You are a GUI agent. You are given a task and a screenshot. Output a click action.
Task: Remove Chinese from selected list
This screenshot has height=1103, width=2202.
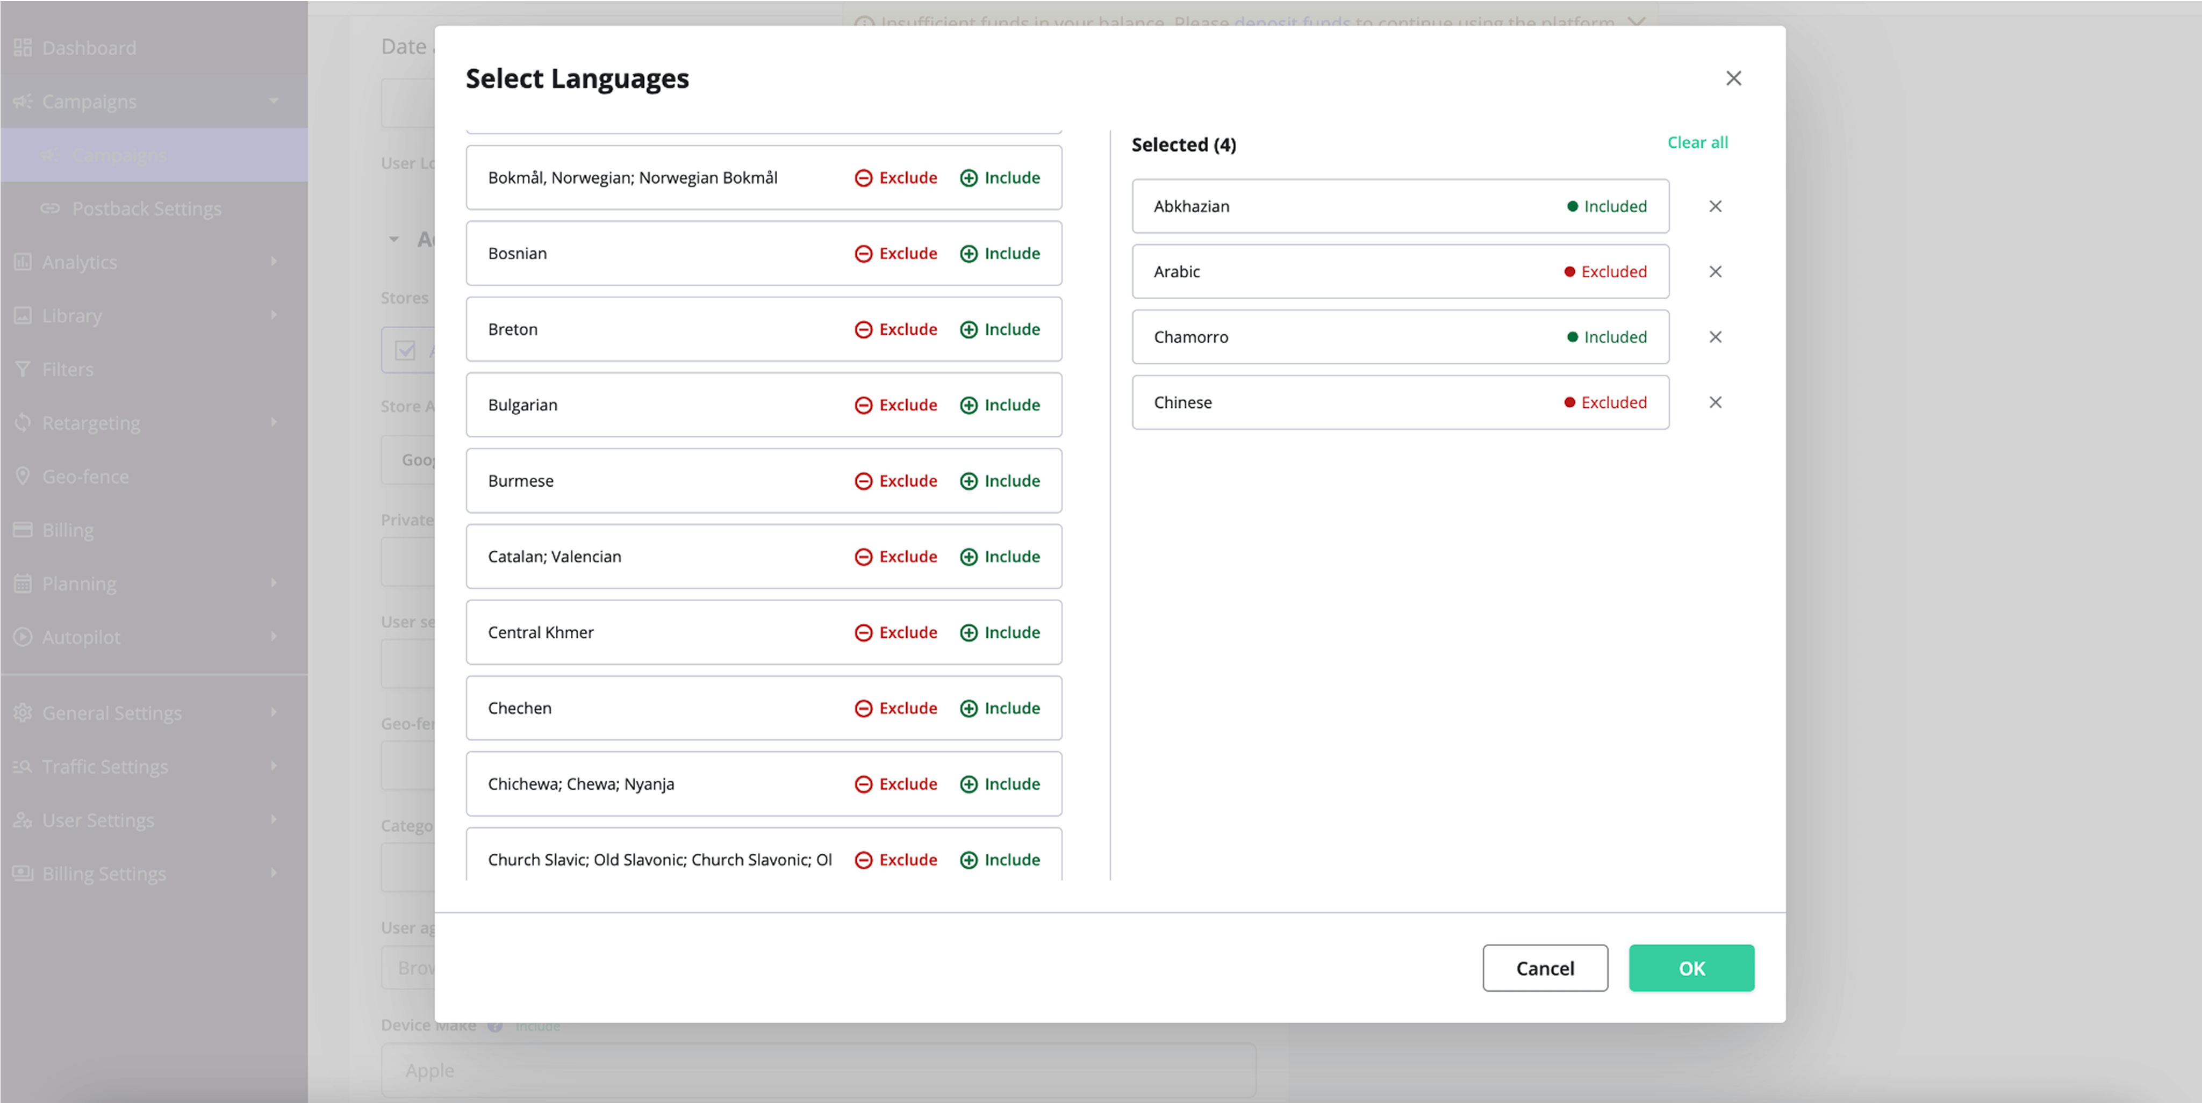click(x=1715, y=402)
